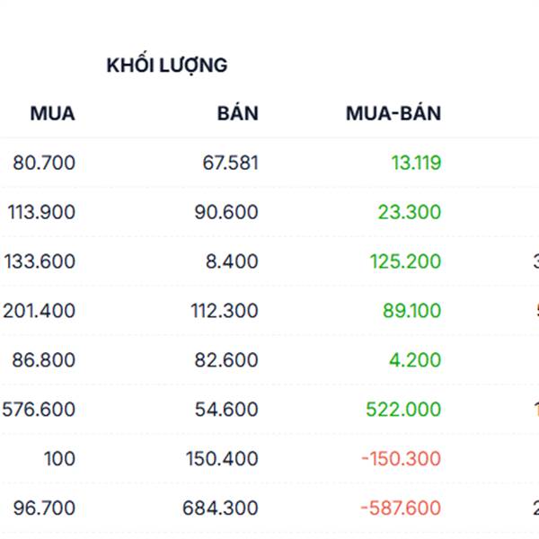Sort by the MUA column header

point(53,113)
